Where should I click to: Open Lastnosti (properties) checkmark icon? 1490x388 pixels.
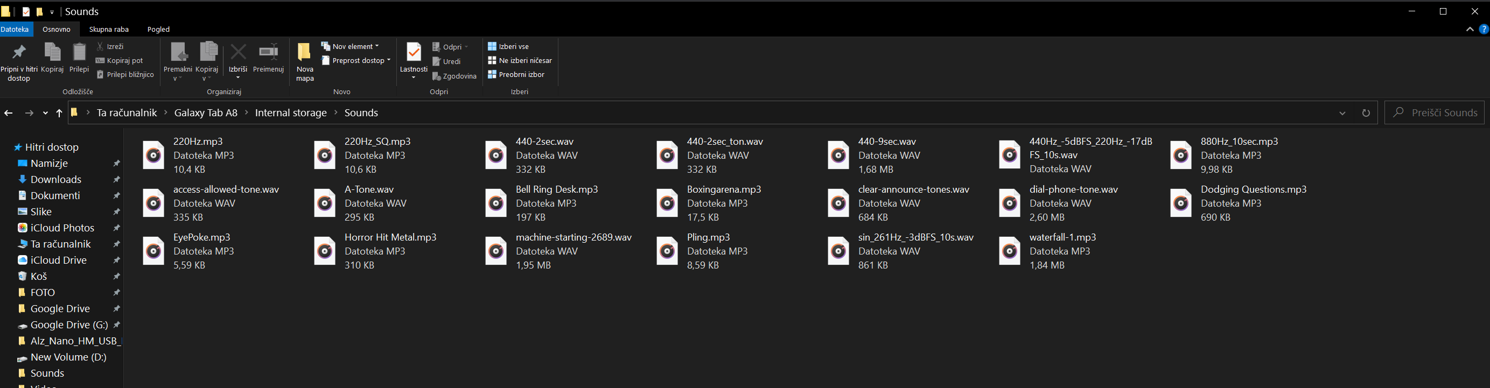414,53
